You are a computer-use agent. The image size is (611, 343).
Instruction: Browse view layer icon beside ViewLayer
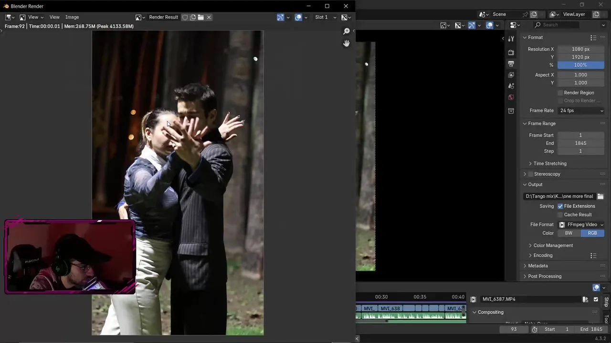pos(555,14)
